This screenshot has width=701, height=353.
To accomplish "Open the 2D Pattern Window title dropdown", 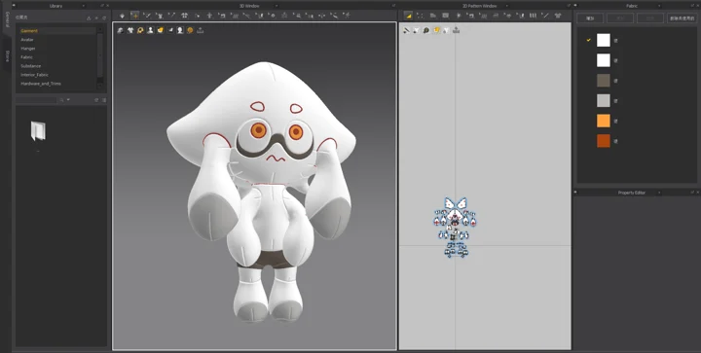I will pyautogui.click(x=507, y=6).
